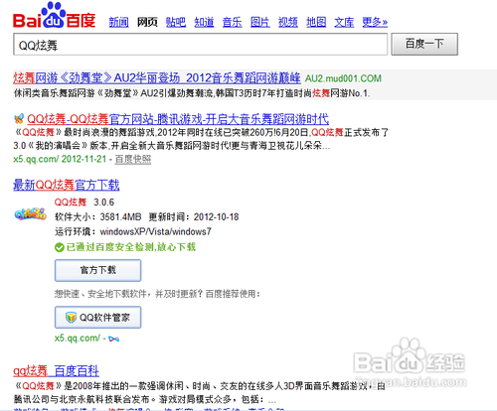Click the x5.qq.com/ URL under QQ软件管家
Viewport: 497px width, 411px height.
pos(78,339)
